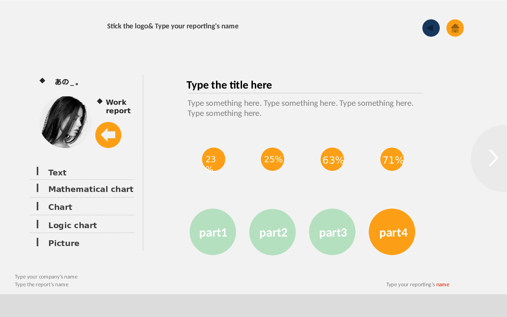Image resolution: width=507 pixels, height=317 pixels.
Task: Click the 25% orange circle
Action: (x=272, y=159)
